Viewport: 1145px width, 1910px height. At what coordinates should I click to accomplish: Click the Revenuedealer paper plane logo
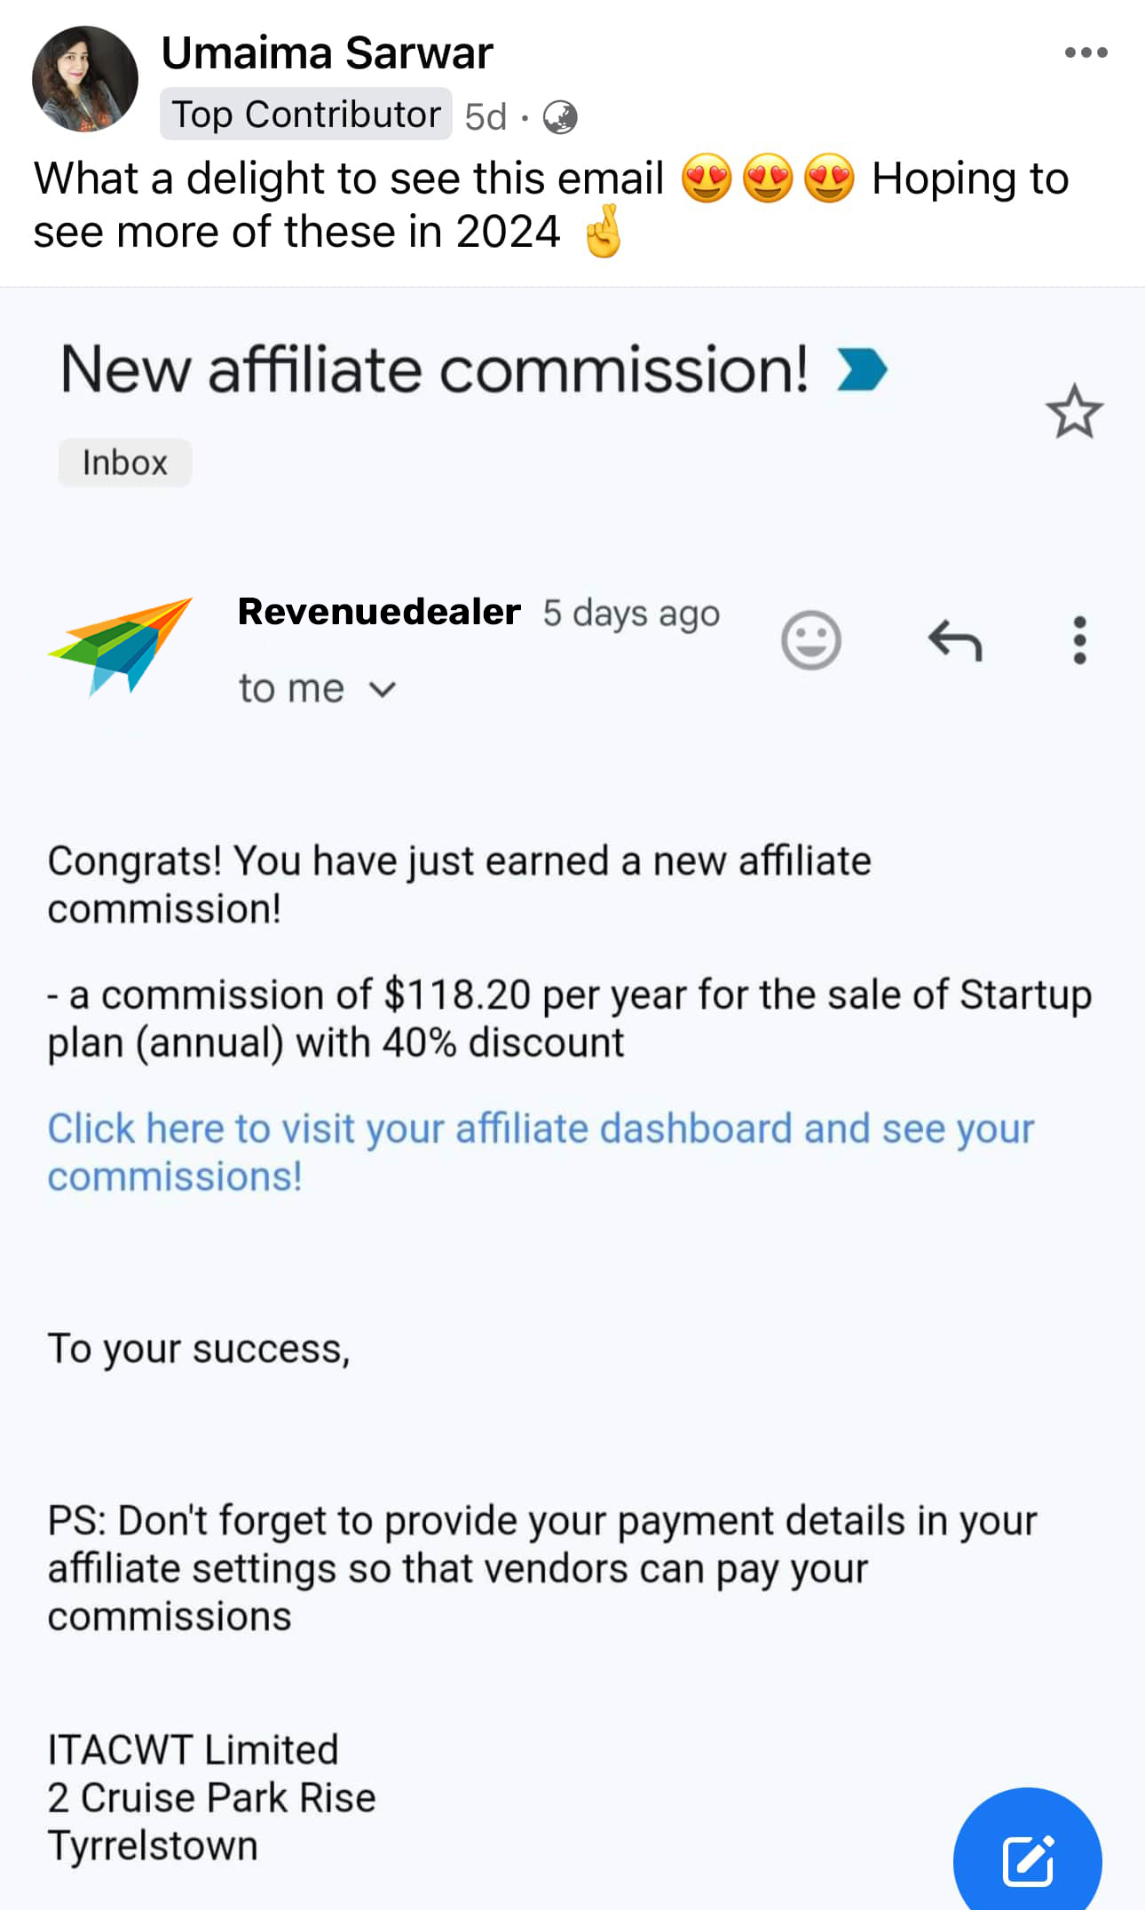121,646
